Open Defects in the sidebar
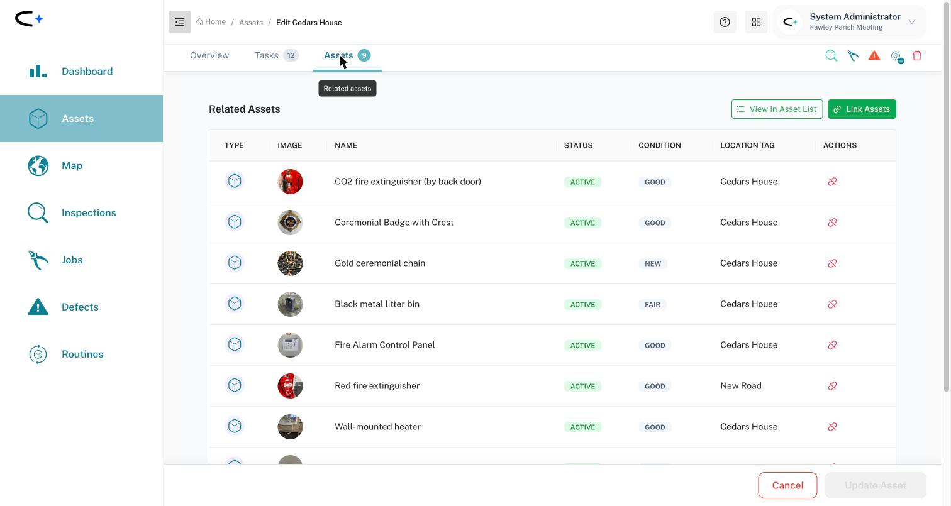 pos(81,307)
